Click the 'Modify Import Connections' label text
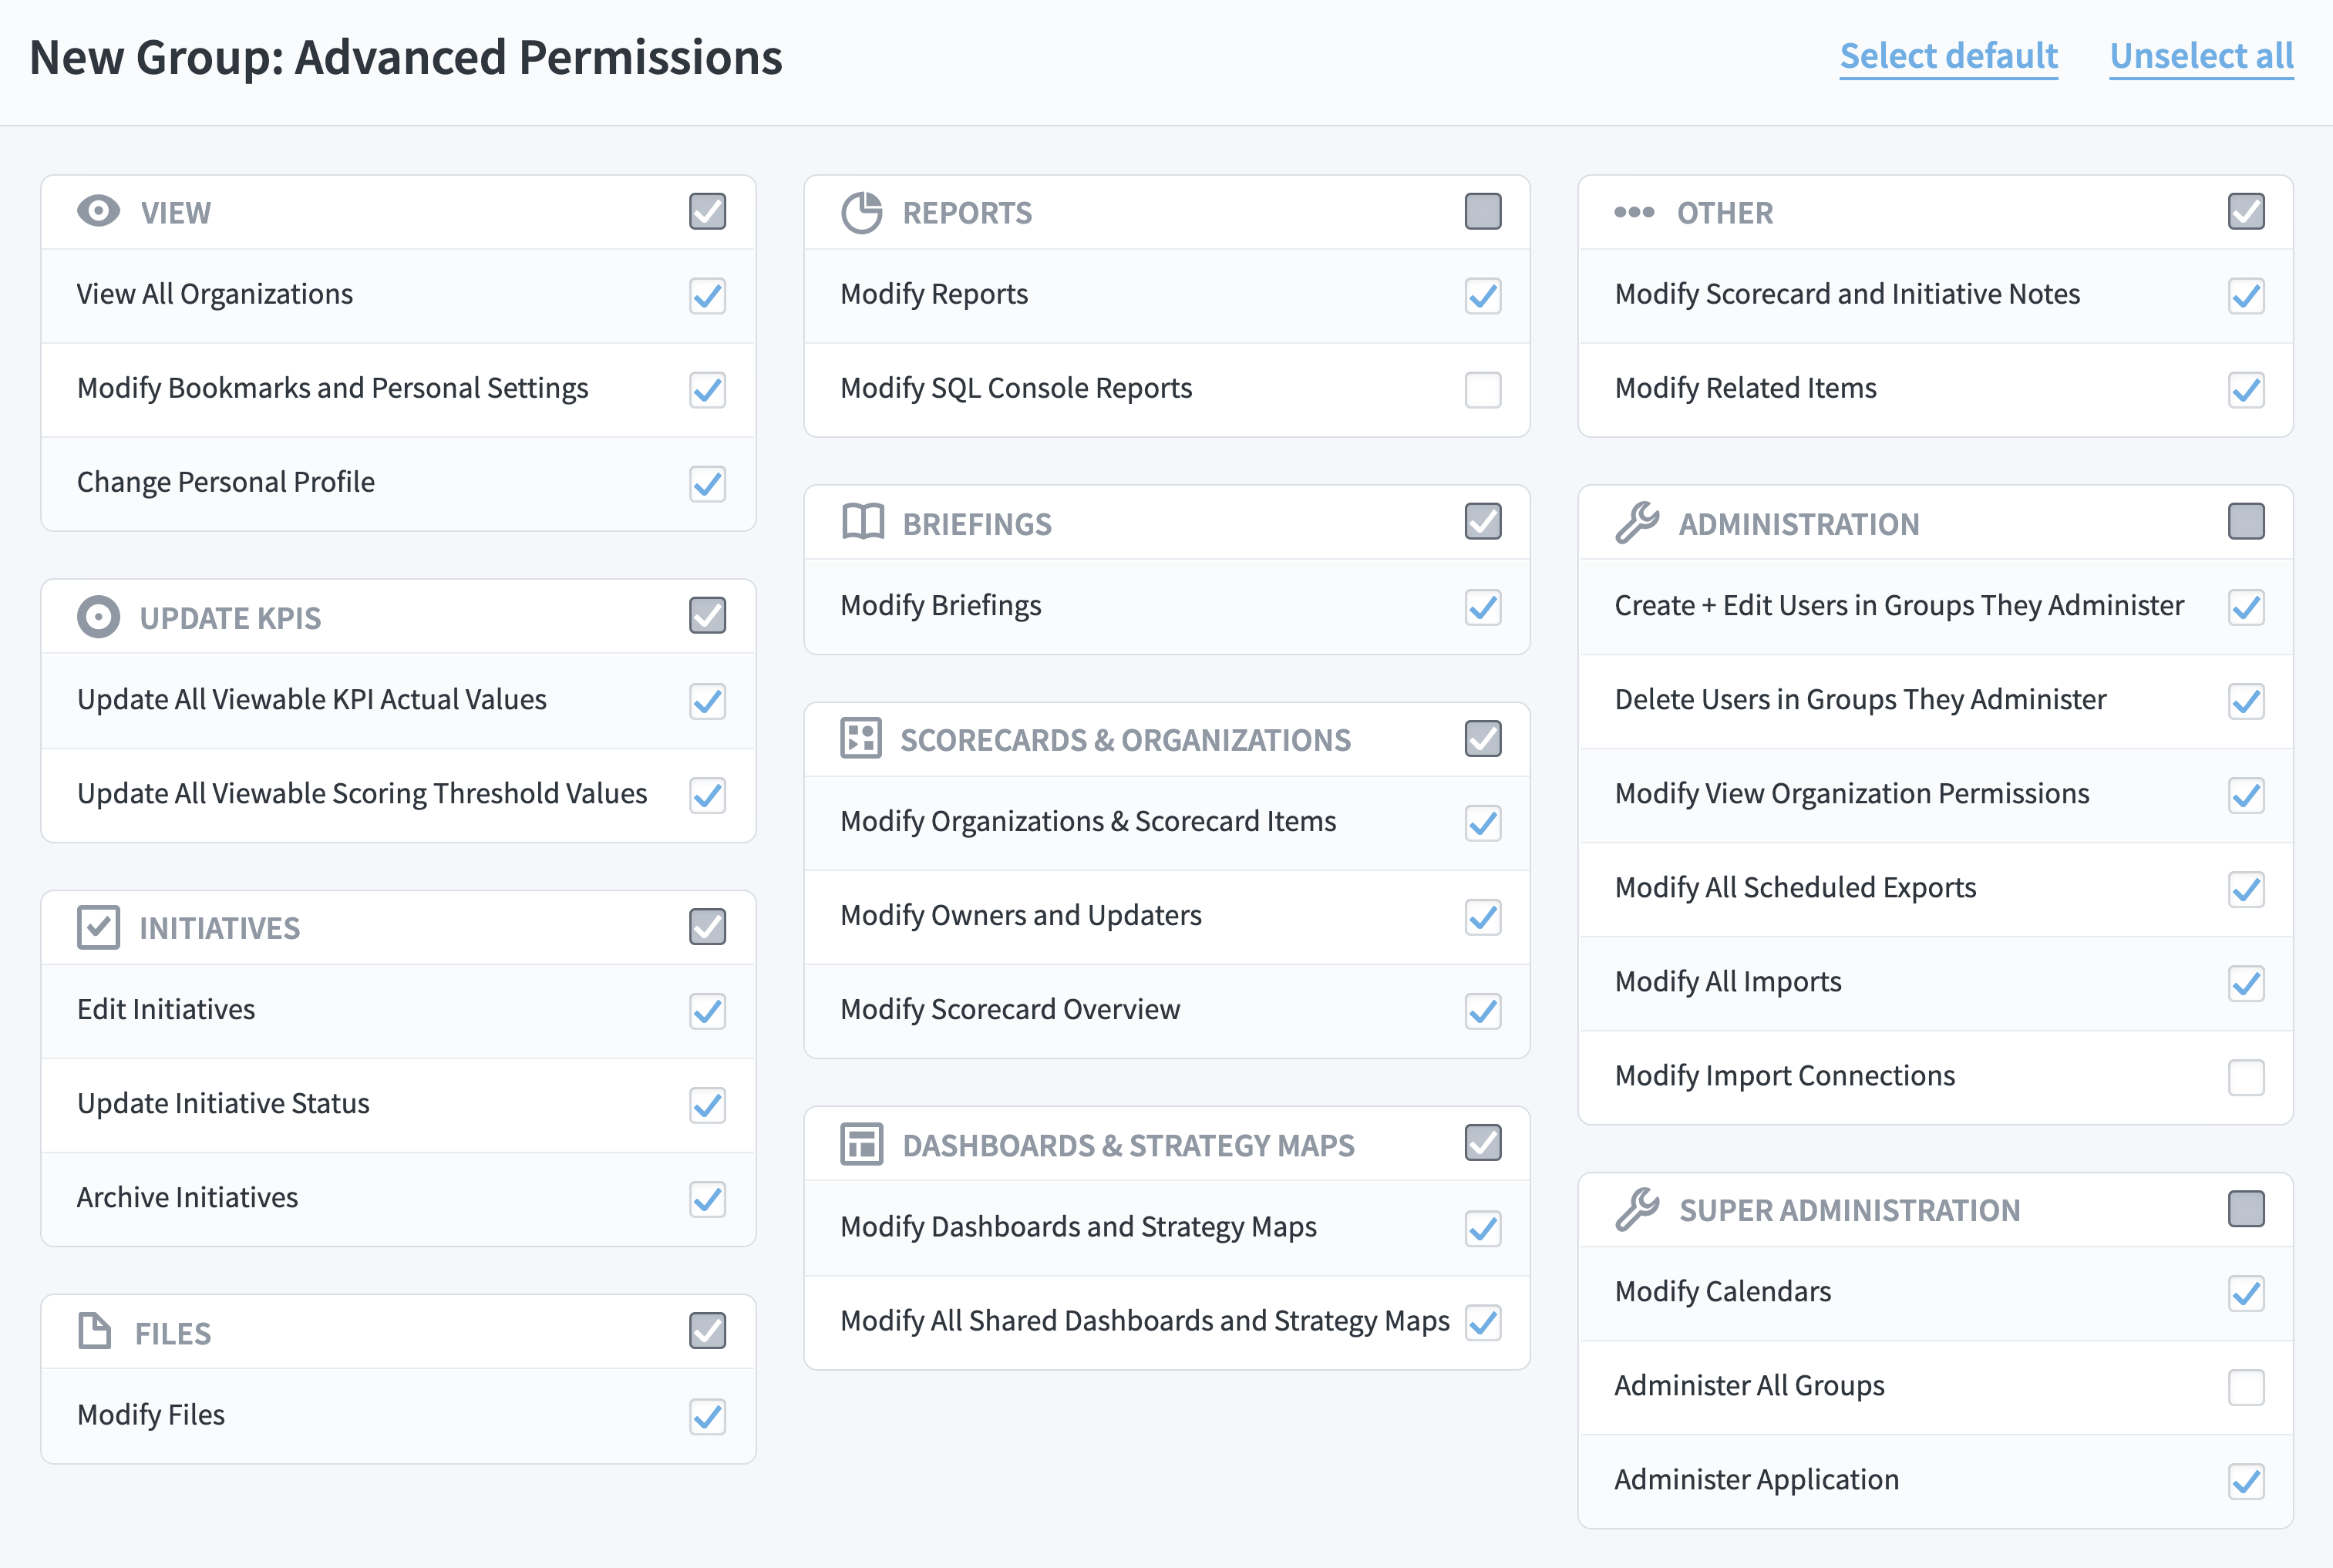The image size is (2333, 1568). coord(1784,1076)
